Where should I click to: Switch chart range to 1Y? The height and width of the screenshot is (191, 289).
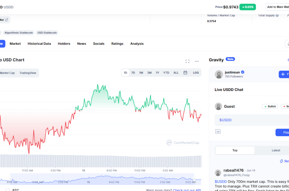point(157,73)
